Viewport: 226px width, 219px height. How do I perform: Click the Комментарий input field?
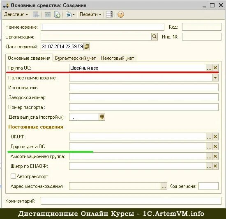(x=131, y=201)
